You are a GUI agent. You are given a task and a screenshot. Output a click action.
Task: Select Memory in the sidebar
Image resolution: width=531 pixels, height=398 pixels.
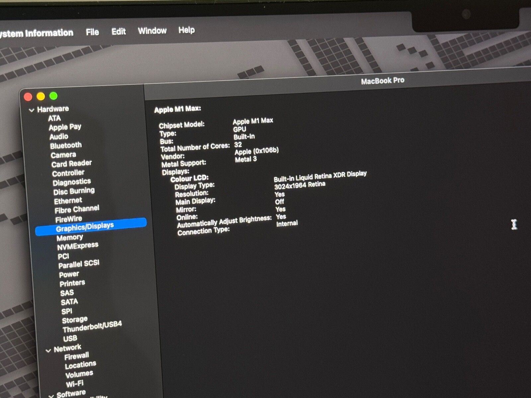70,238
